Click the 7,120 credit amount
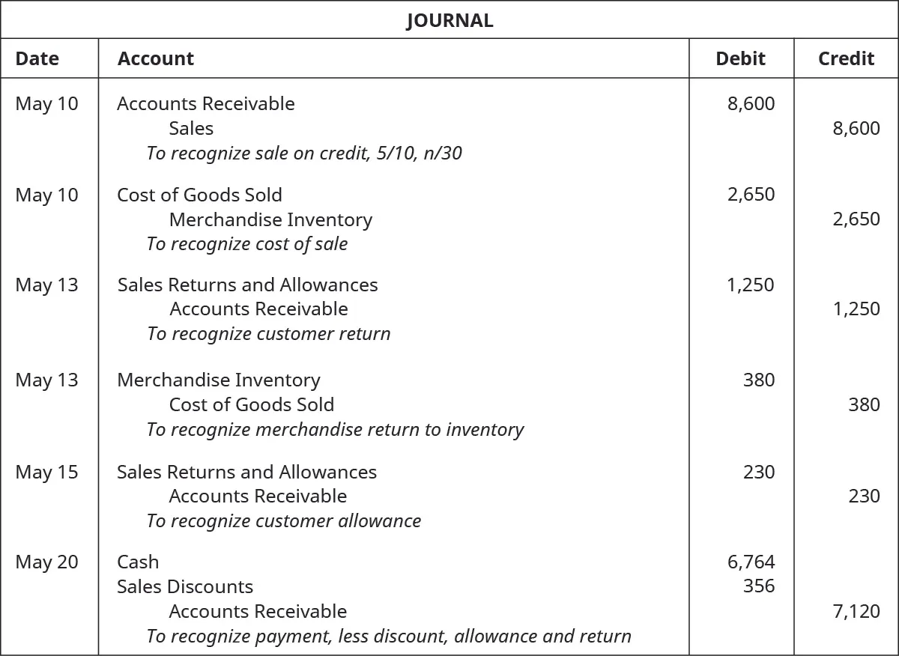899x656 pixels. 856,611
